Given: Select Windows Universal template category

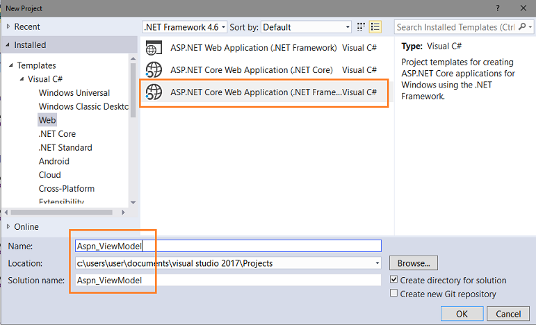Looking at the screenshot, I should 74,92.
